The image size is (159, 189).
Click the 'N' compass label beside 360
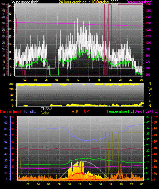coord(150,83)
